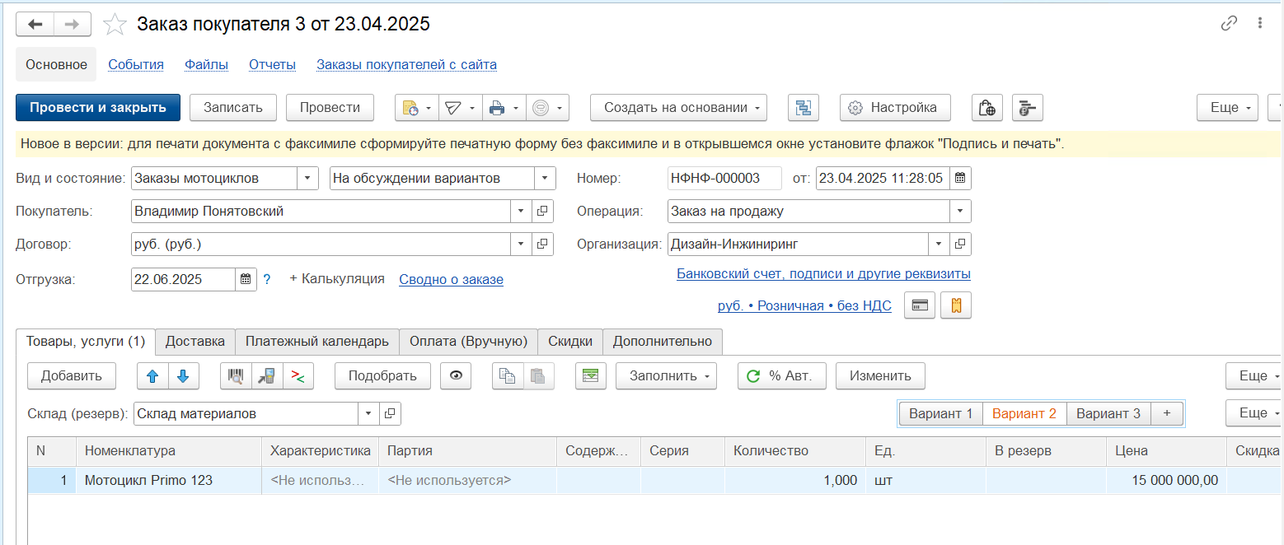Click the Провести button
Image resolution: width=1284 pixels, height=545 pixels.
pos(330,108)
